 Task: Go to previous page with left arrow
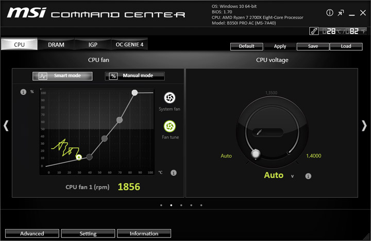6,126
